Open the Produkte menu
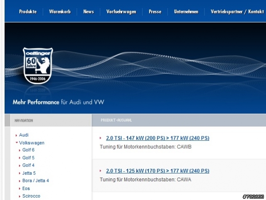 [x=28, y=12]
